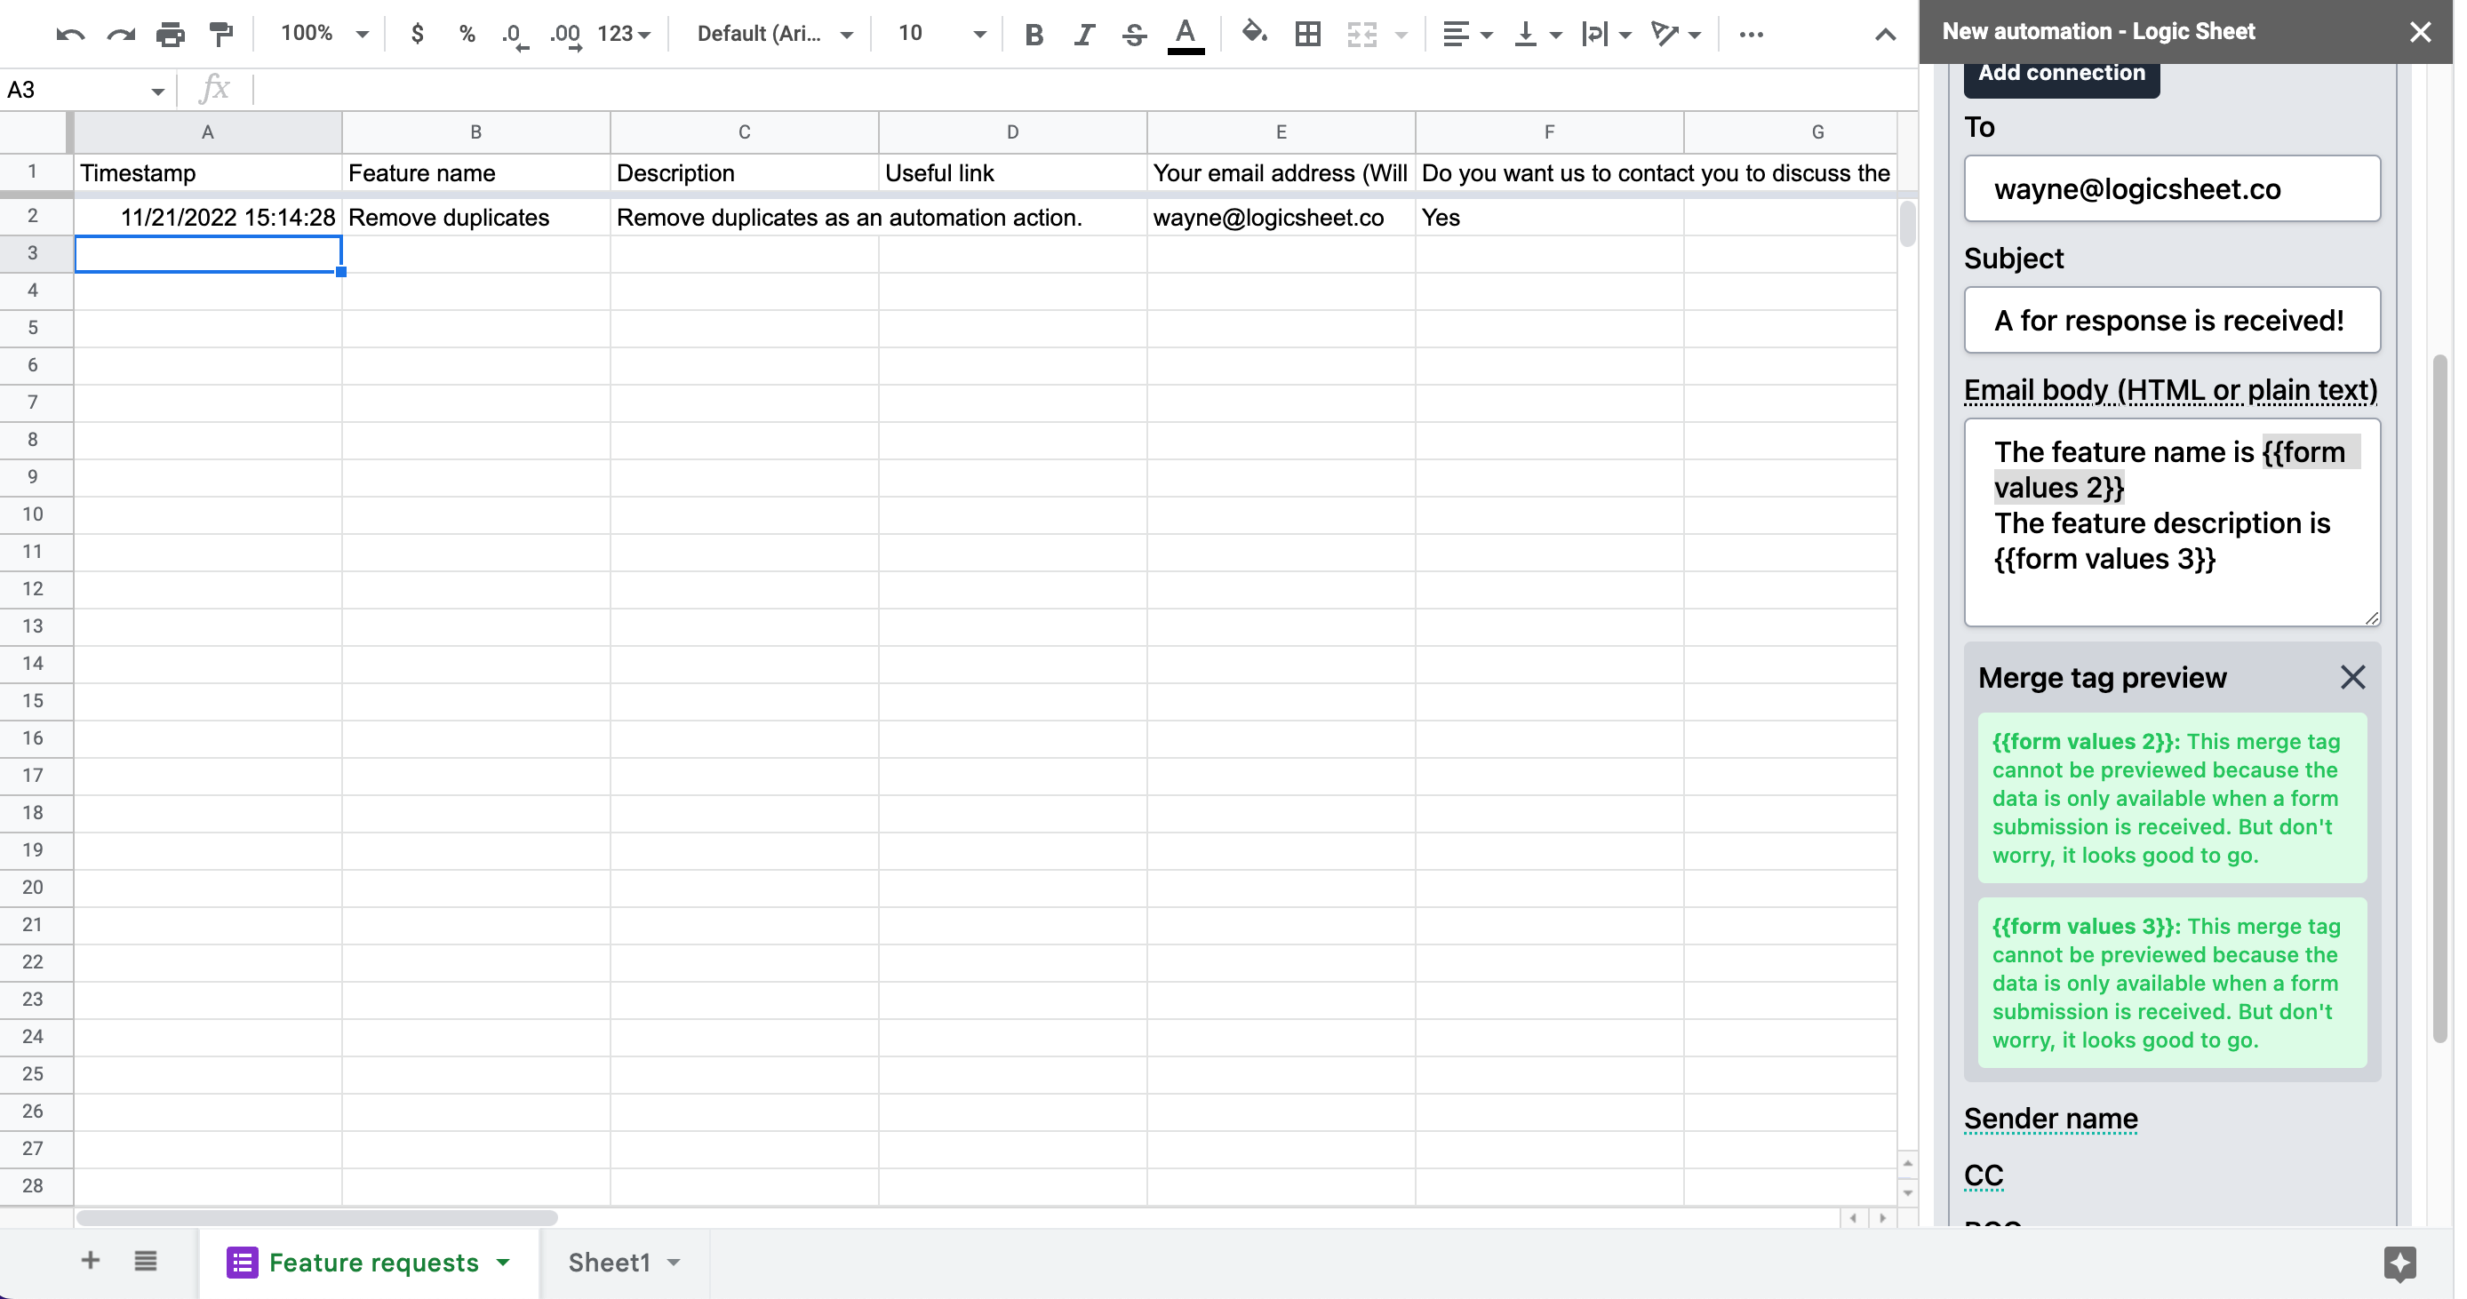Click the Print icon
Image resolution: width=2467 pixels, height=1299 pixels.
[171, 35]
